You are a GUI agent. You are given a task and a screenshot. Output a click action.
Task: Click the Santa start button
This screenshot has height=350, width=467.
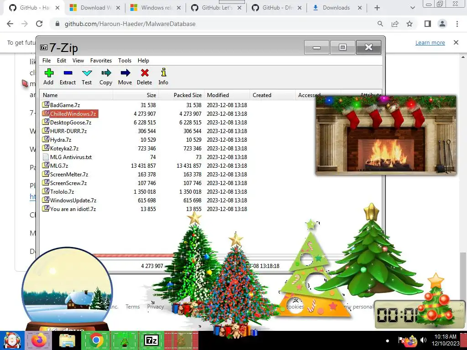(12, 340)
